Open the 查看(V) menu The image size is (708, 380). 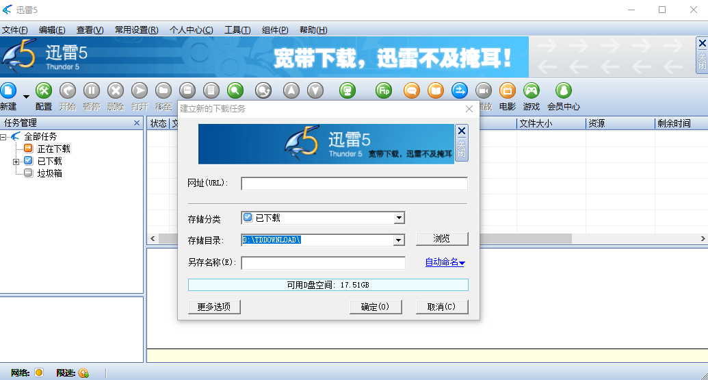pos(90,30)
